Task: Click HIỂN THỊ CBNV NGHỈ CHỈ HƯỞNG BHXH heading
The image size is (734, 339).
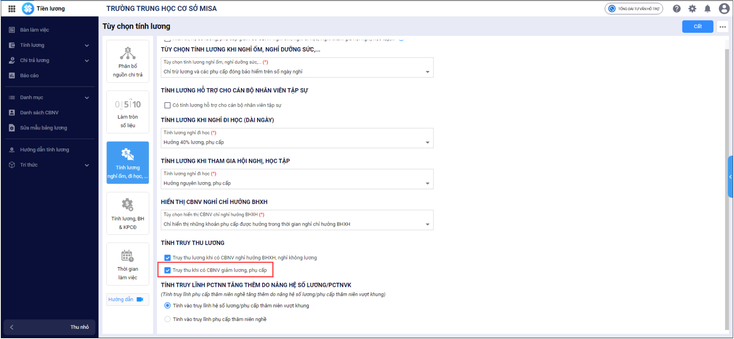Action: [x=214, y=202]
